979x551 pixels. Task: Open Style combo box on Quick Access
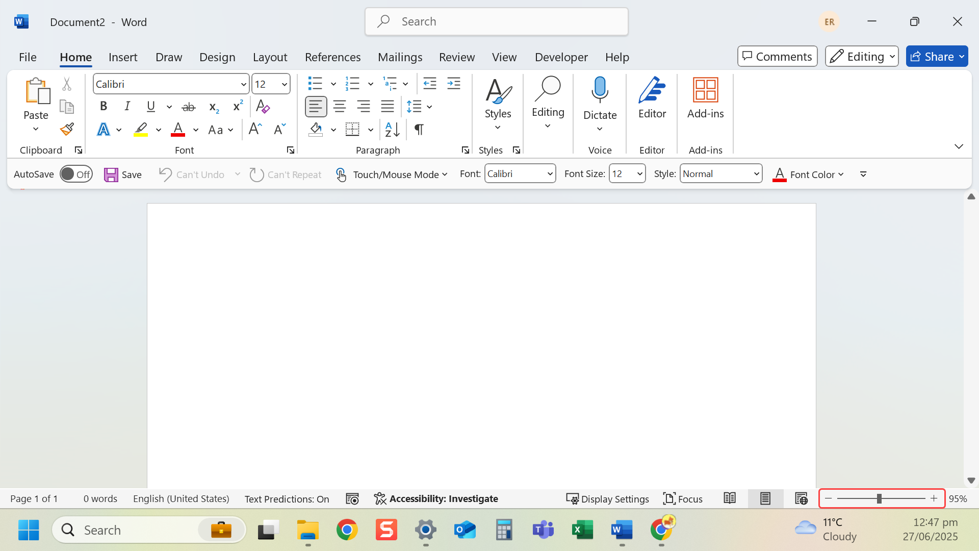point(721,173)
